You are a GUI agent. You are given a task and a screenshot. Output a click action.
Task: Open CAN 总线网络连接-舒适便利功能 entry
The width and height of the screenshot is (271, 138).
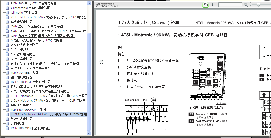click(x=49, y=31)
